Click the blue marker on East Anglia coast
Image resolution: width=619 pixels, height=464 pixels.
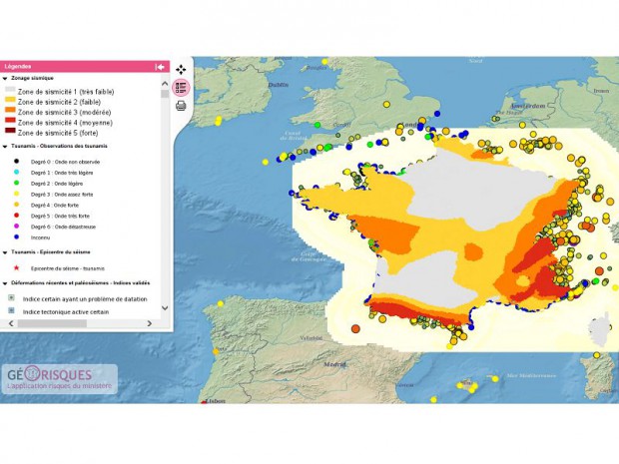[437, 114]
